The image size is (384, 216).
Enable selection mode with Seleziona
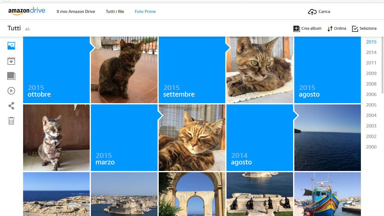(x=364, y=28)
